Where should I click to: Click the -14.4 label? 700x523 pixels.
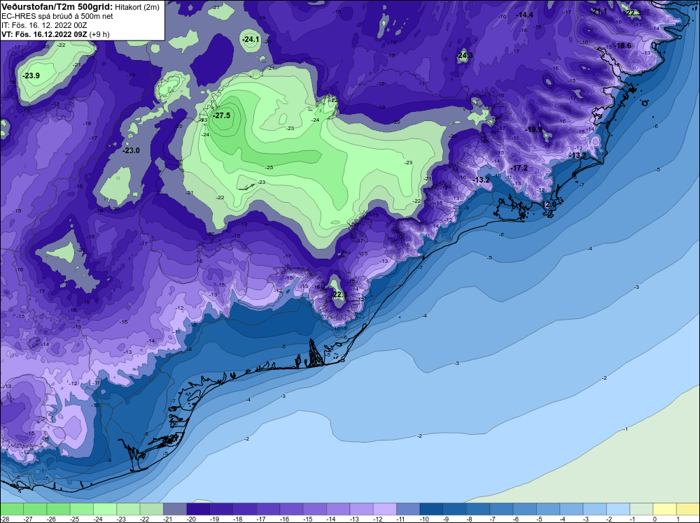click(x=524, y=15)
